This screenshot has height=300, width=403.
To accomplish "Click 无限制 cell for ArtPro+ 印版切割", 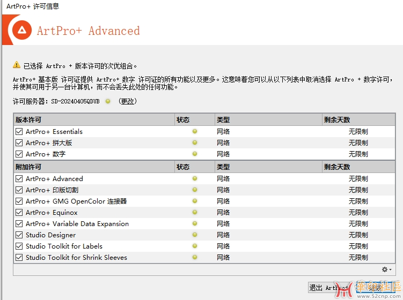I will (358, 190).
